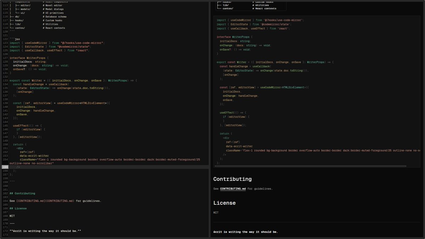Click the '/>' on editor line 155
The height and width of the screenshot is (239, 425).
click(18, 167)
